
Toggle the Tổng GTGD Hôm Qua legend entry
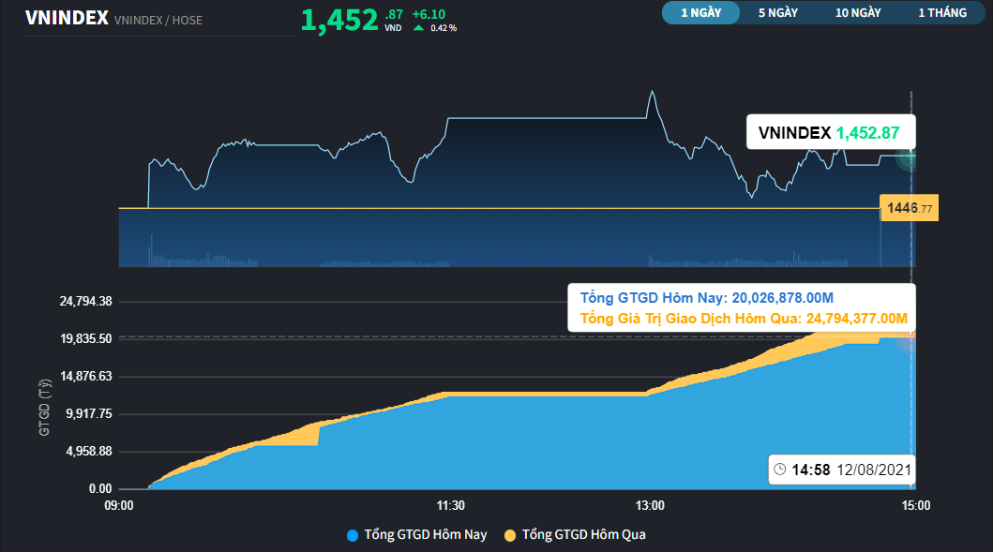pyautogui.click(x=575, y=535)
